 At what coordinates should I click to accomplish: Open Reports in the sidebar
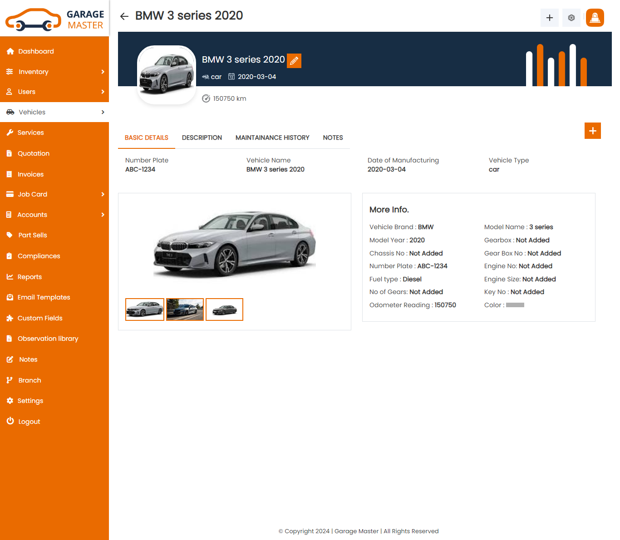(30, 277)
